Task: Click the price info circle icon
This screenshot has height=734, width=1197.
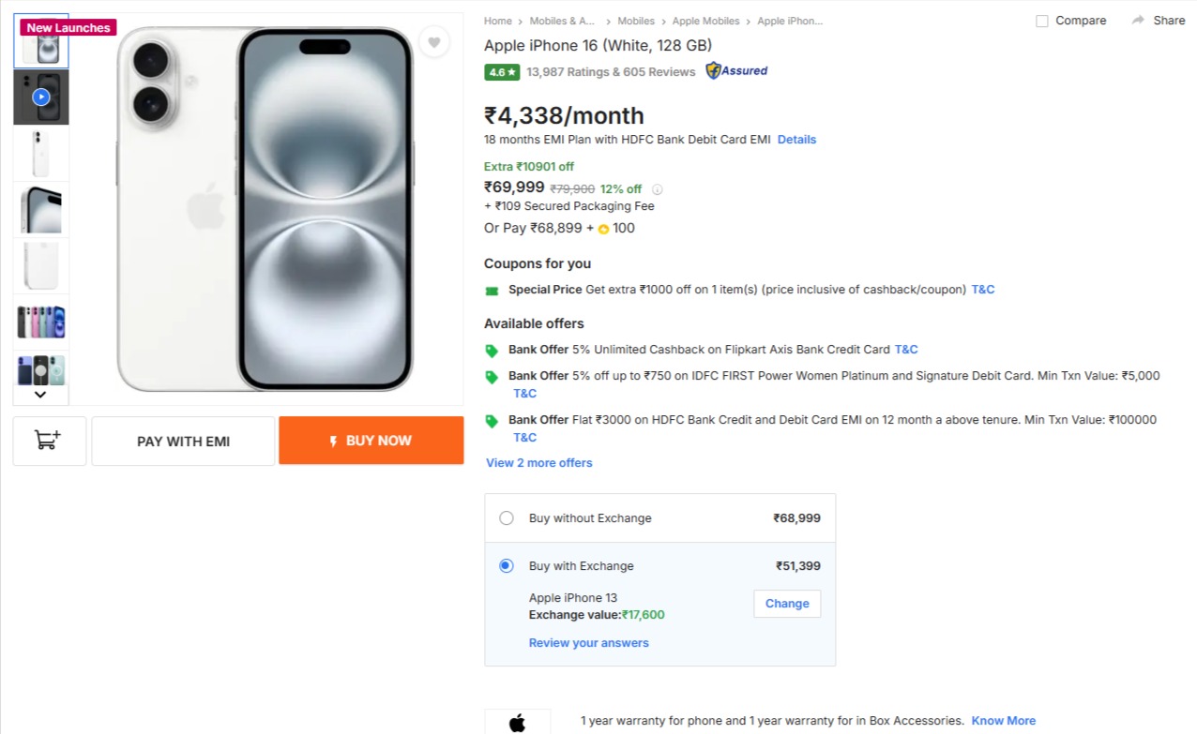Action: pos(657,189)
